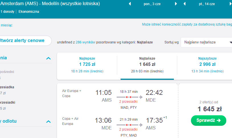Click '1 dorosły' passenger info
The width and height of the screenshot is (232, 138).
tap(7, 12)
